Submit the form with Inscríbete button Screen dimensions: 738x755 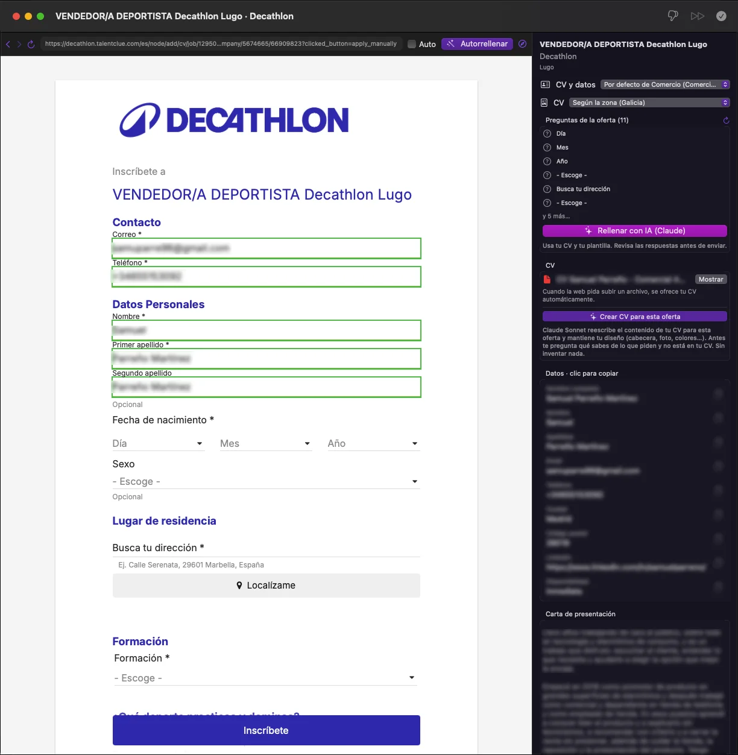pos(266,730)
